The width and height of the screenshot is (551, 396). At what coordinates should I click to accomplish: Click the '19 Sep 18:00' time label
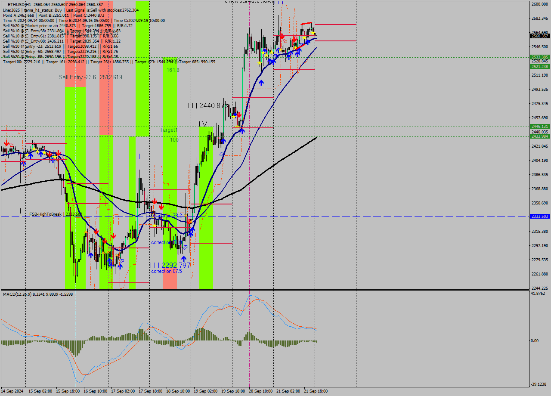point(233,391)
